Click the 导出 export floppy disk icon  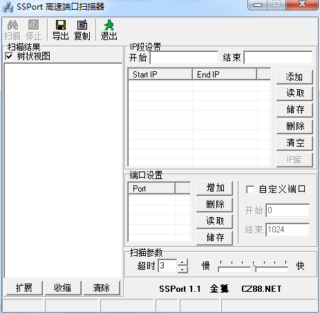(61, 25)
